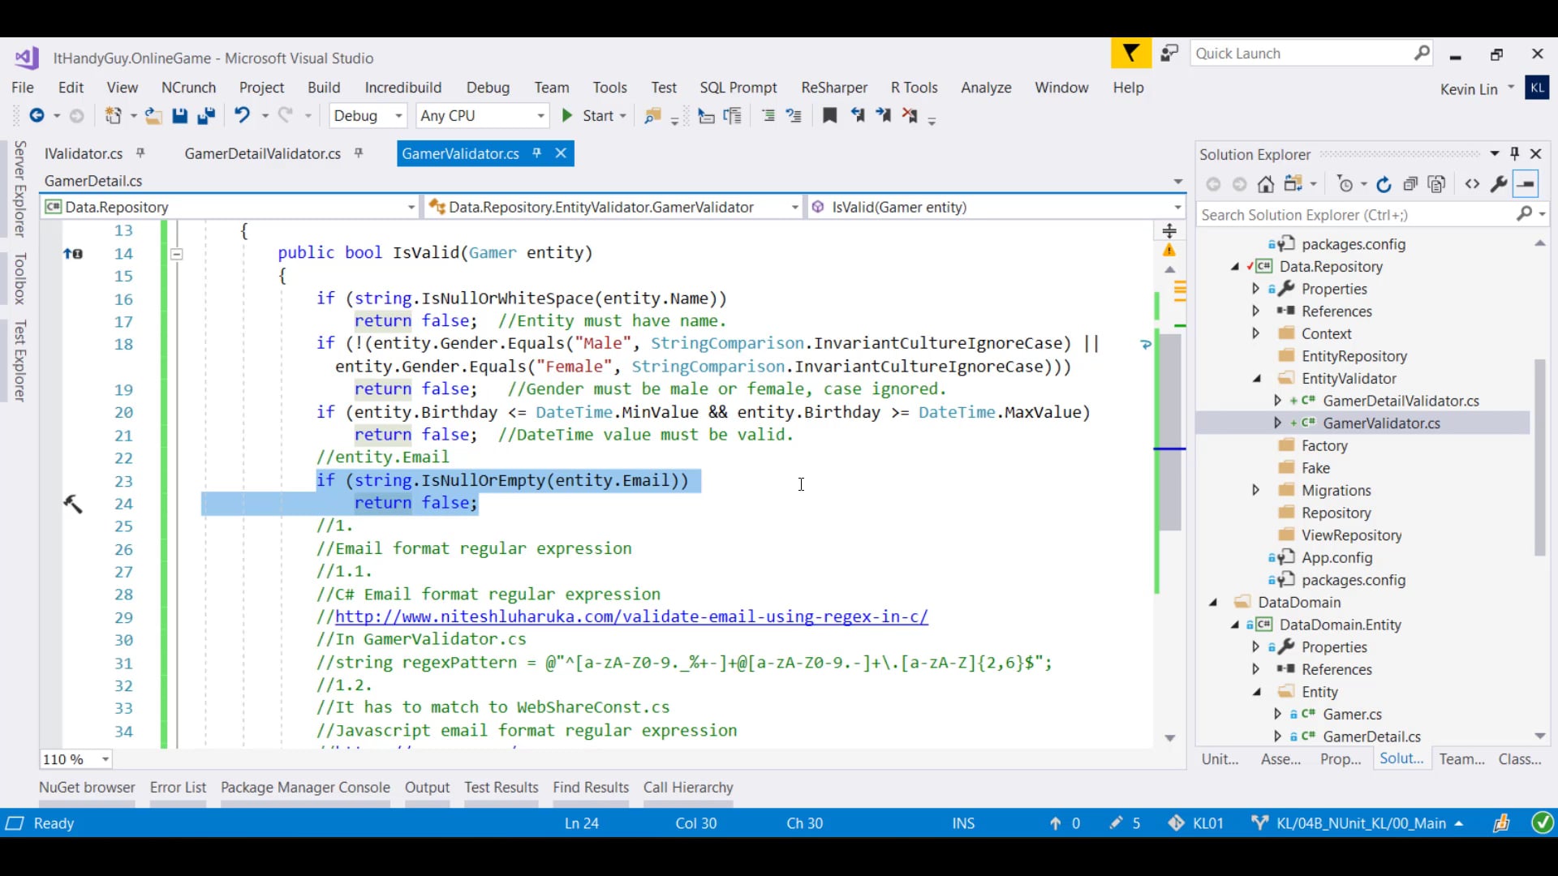Open the niteshluharuka.com URL link in code
Screen dimensions: 1558x876
tap(631, 616)
